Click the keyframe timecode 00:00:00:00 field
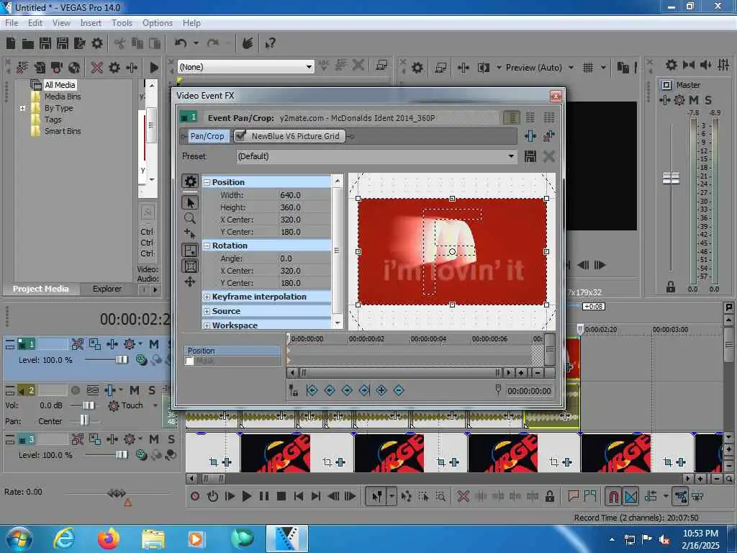 529,391
